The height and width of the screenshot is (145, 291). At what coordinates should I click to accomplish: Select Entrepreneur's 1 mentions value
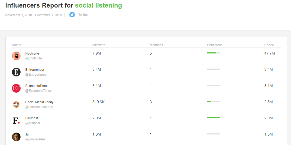click(151, 70)
